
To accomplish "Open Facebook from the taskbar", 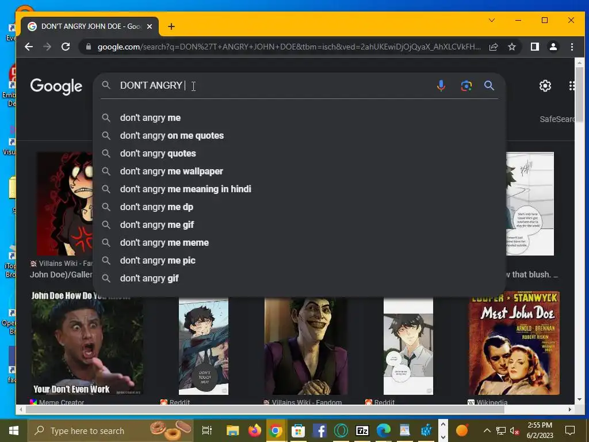I will tap(319, 430).
